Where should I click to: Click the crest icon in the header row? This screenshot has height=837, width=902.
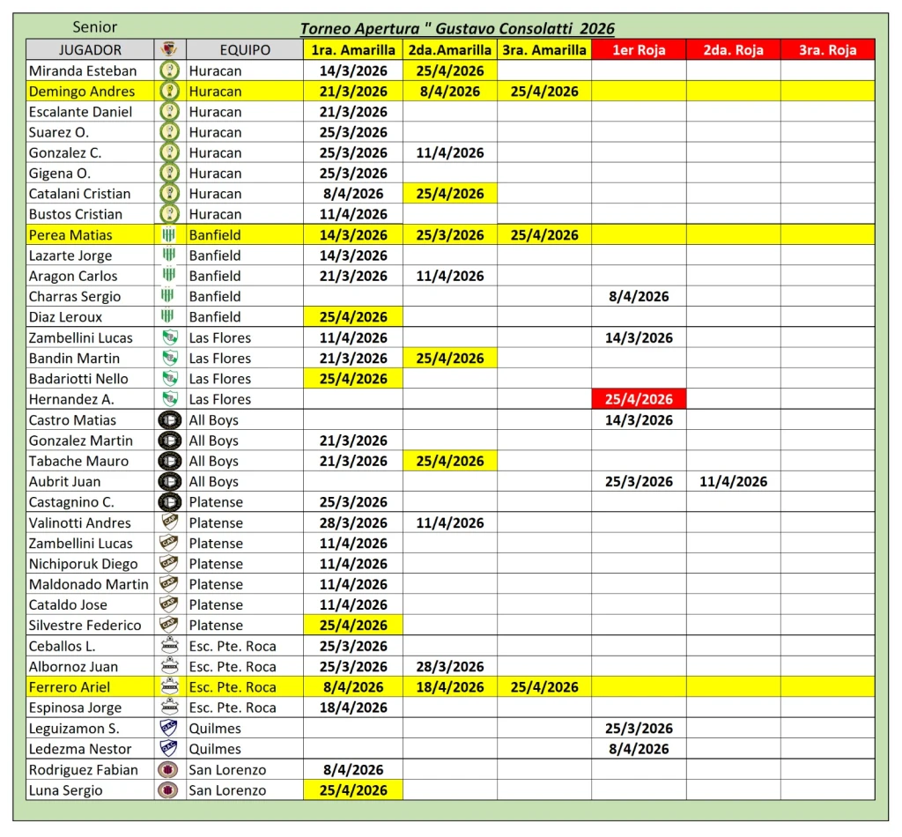point(169,49)
